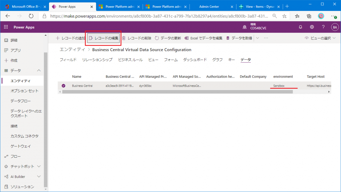The image size is (341, 192).
Task: Switch to the ビジネス ルール tab
Action: pyautogui.click(x=130, y=60)
